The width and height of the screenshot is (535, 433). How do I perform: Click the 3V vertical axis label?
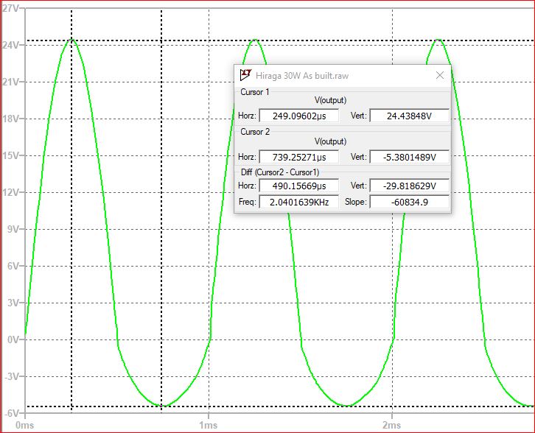point(13,303)
